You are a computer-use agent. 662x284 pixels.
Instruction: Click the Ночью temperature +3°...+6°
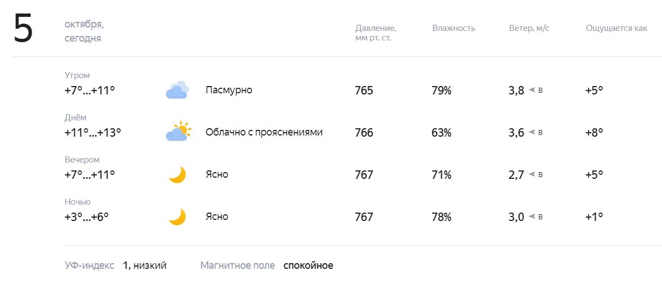87,217
